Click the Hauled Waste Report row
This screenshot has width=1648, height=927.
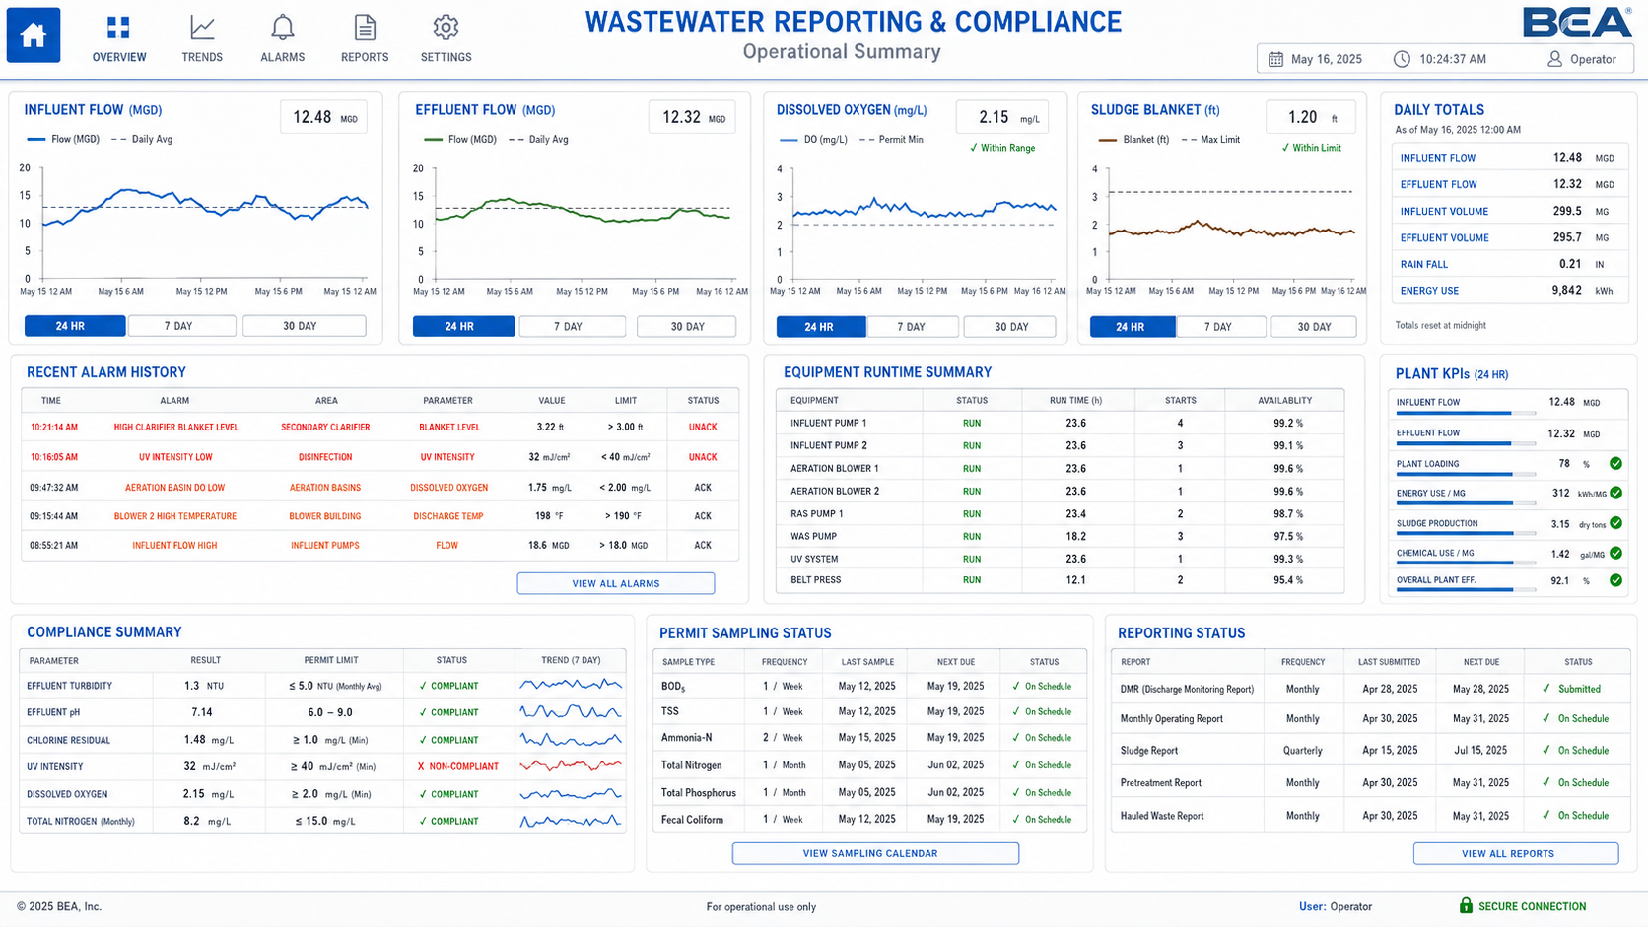pyautogui.click(x=1370, y=816)
